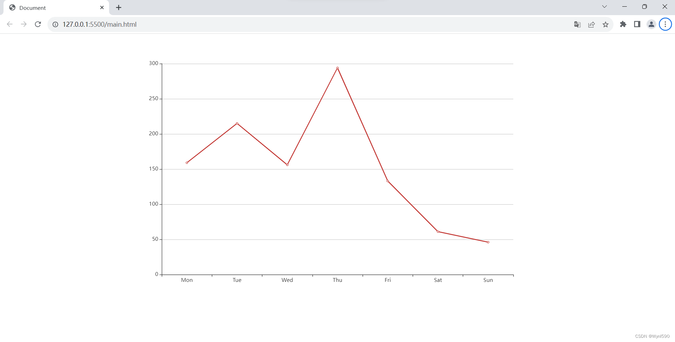The height and width of the screenshot is (342, 675).
Task: Select the data point above Sun
Action: click(488, 242)
